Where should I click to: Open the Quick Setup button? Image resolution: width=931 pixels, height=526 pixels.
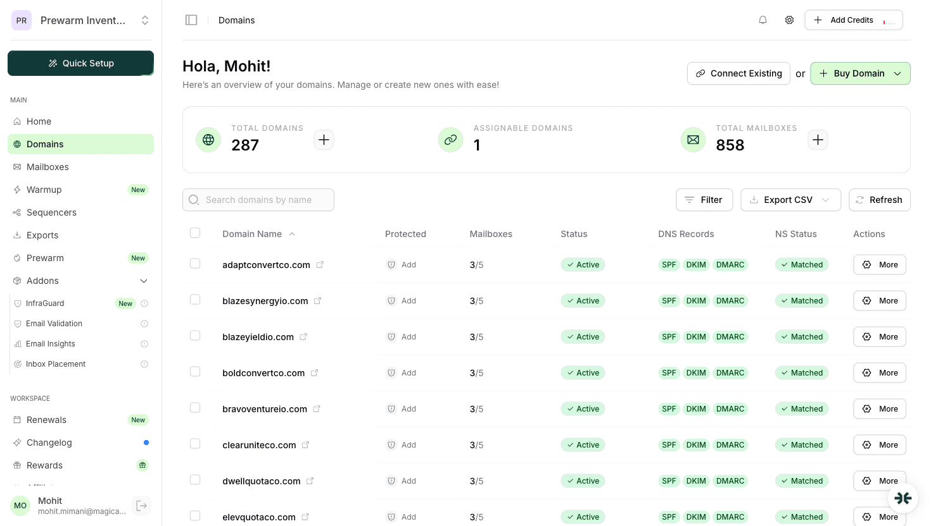80,63
